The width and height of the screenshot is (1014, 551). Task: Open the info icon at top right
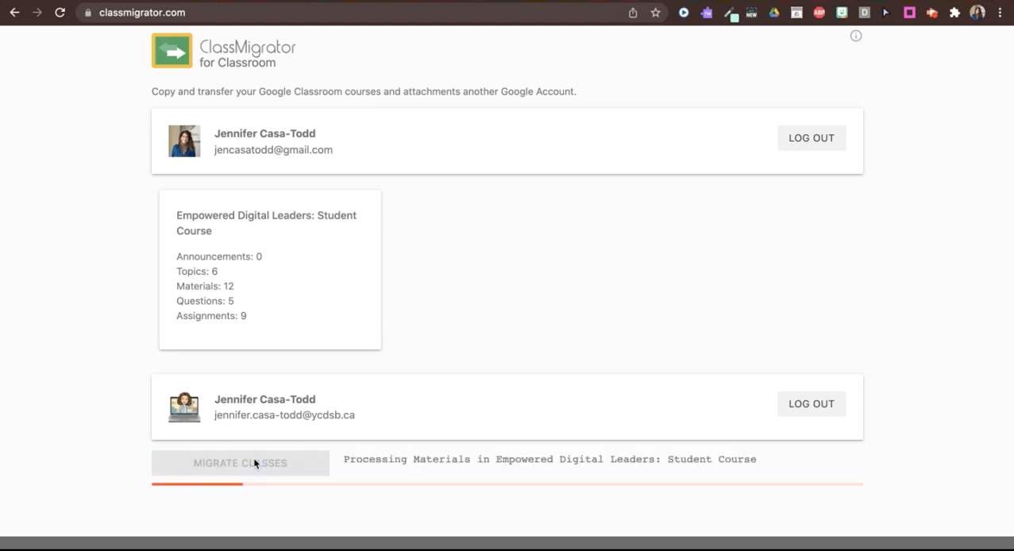coord(856,36)
